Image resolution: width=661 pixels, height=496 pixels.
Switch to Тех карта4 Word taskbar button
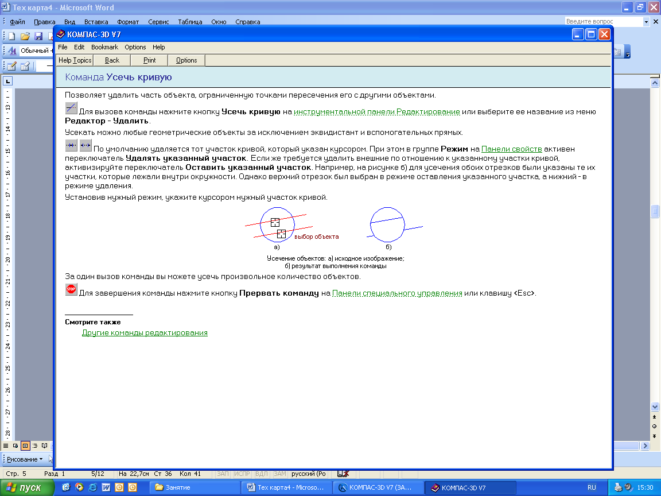(x=287, y=487)
